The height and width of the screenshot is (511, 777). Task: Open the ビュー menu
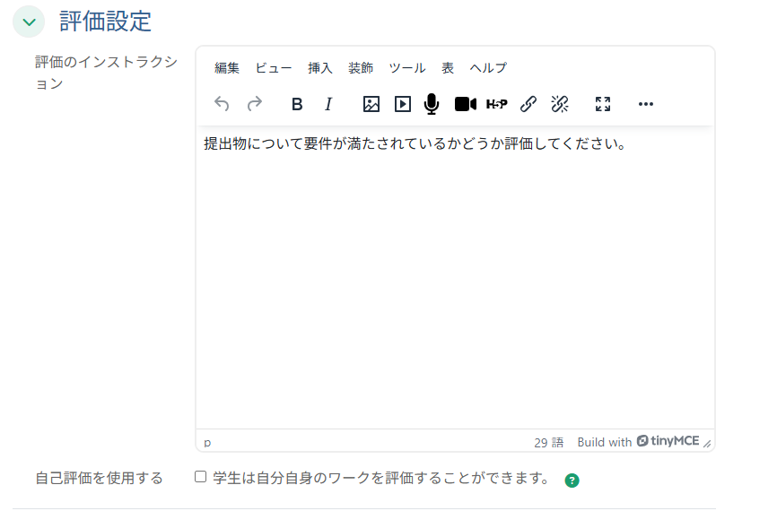pos(274,68)
